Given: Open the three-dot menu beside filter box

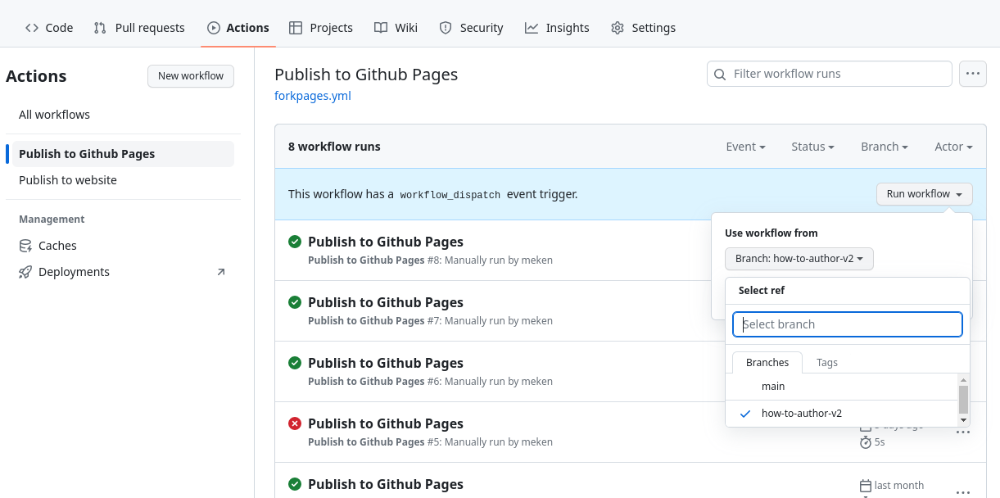Looking at the screenshot, I should click(x=972, y=74).
